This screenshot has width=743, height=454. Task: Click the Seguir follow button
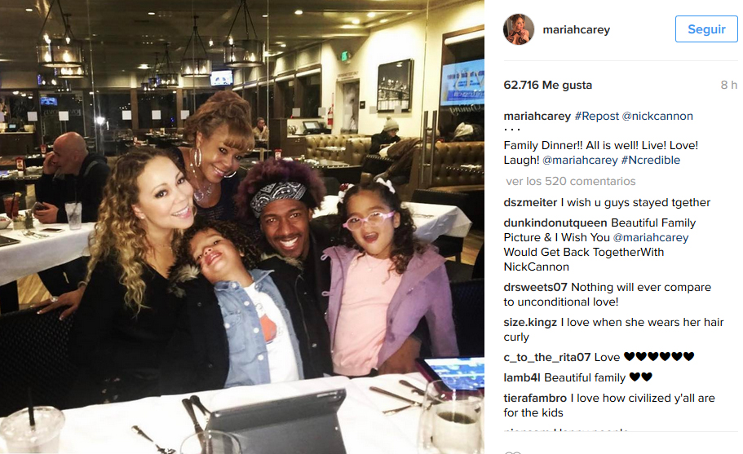[x=706, y=29]
